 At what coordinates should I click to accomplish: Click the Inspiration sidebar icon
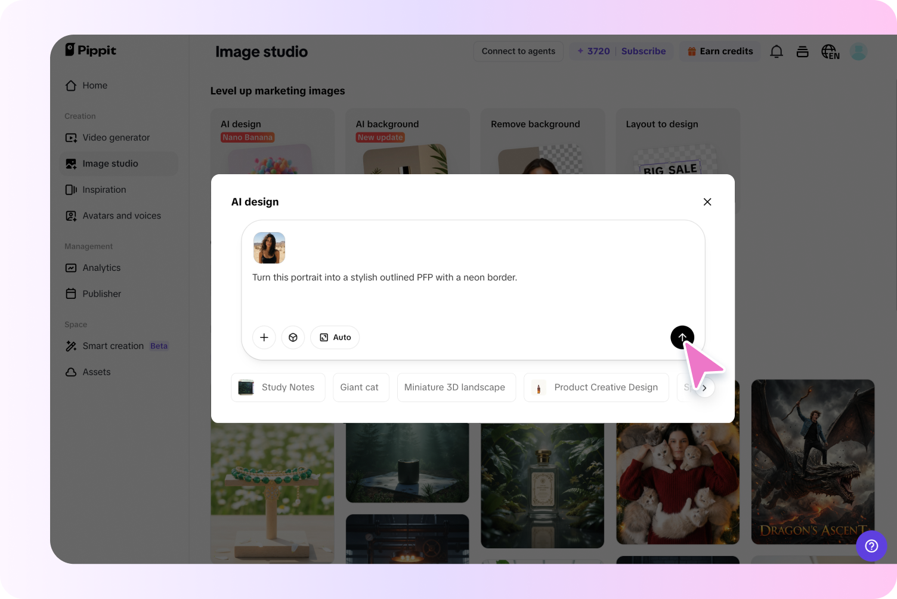click(71, 190)
